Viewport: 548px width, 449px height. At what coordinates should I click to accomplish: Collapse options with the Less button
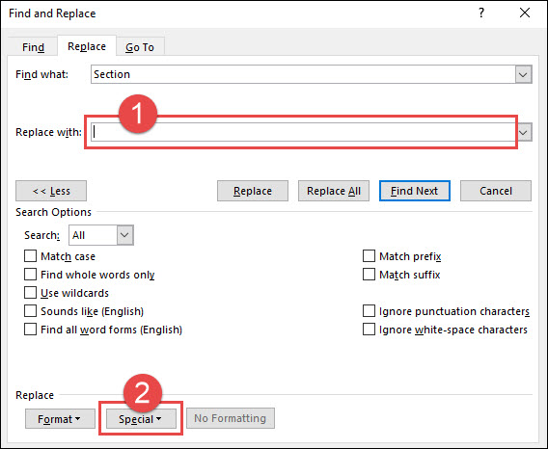51,191
